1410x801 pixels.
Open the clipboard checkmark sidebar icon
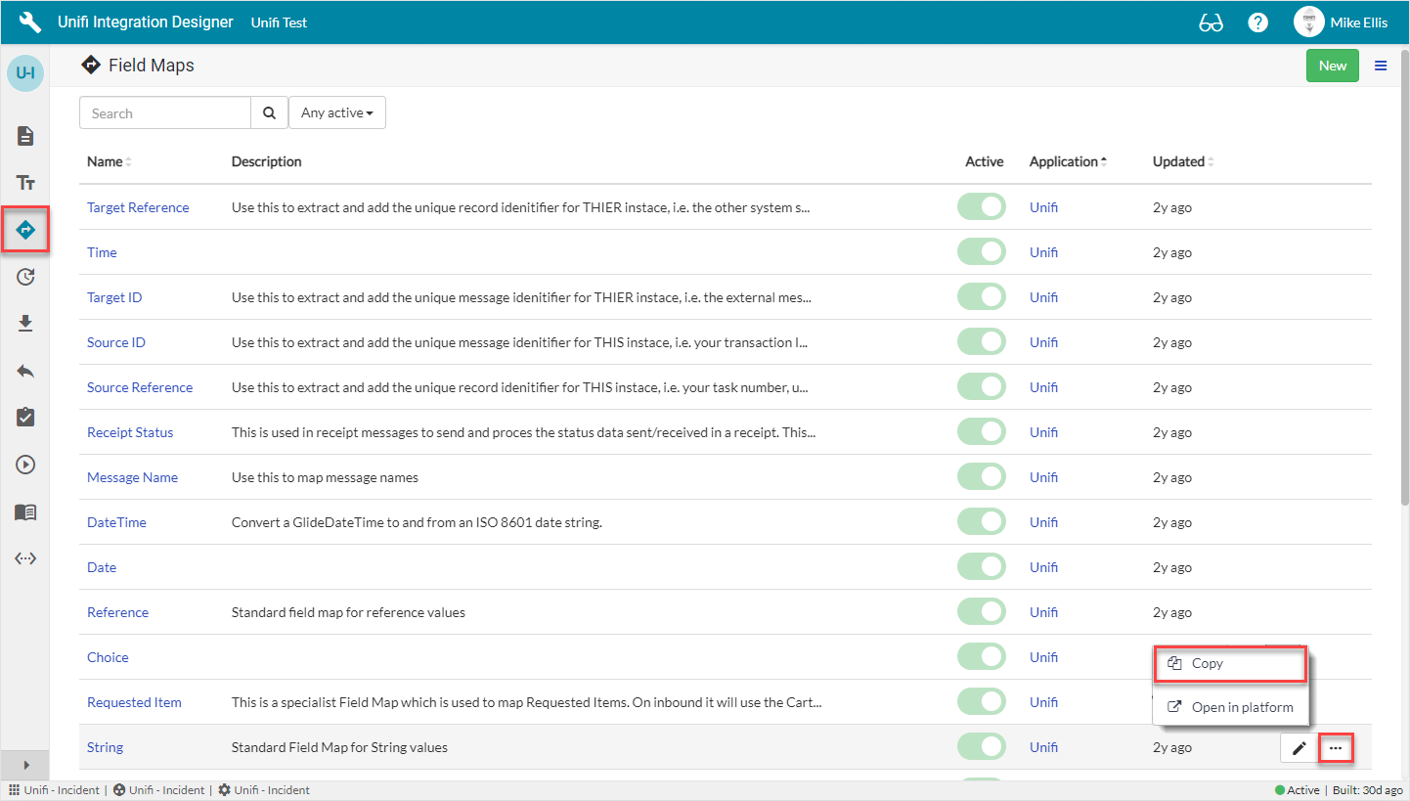25,418
